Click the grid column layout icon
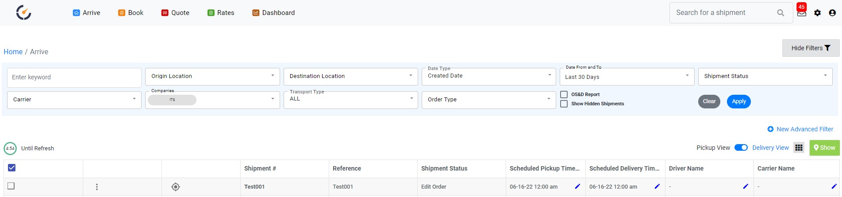842x197 pixels. 799,148
